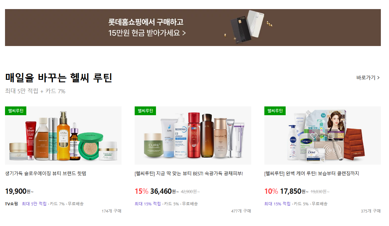389x226 pixels.
Task: Click the arrow after 현금 받아가세요
Action: coord(184,33)
